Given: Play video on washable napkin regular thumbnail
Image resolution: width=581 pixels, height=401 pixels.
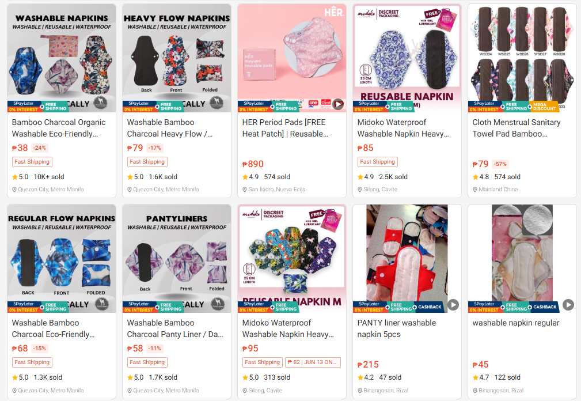Looking at the screenshot, I should 568,305.
